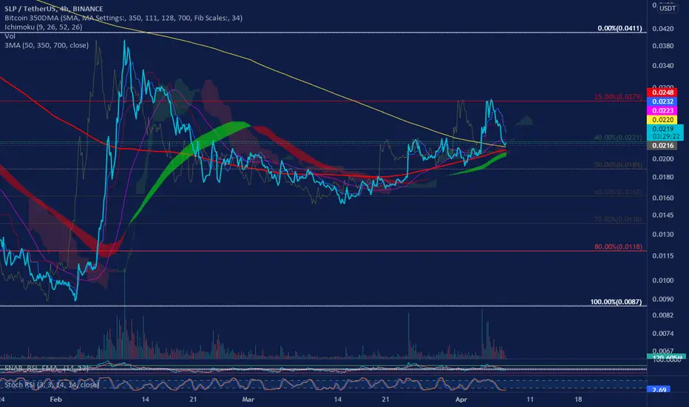The width and height of the screenshot is (689, 407).
Task: Click the 0.0100 price axis label
Action: pos(662,280)
